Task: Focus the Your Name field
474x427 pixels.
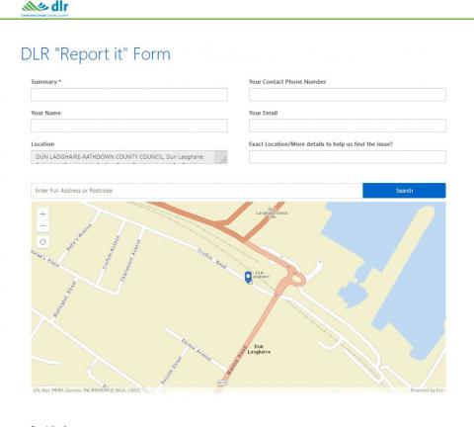Action: pos(129,126)
